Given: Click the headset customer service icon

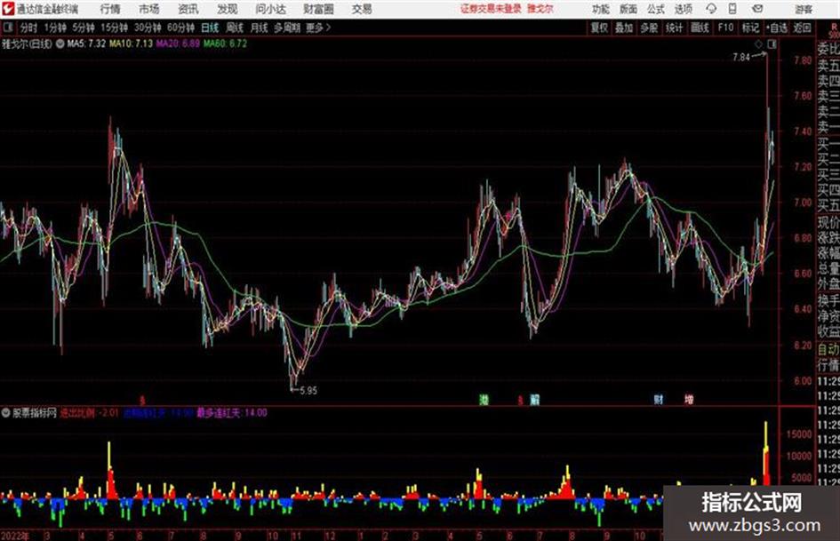Looking at the screenshot, I should click(x=711, y=9).
